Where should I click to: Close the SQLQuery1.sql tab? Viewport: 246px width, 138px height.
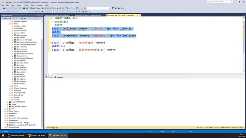[x=139, y=15]
